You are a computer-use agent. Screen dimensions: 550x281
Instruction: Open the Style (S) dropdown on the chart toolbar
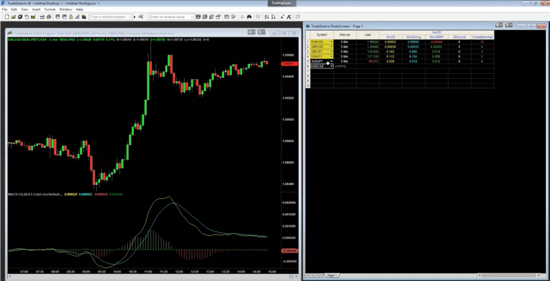click(x=251, y=32)
